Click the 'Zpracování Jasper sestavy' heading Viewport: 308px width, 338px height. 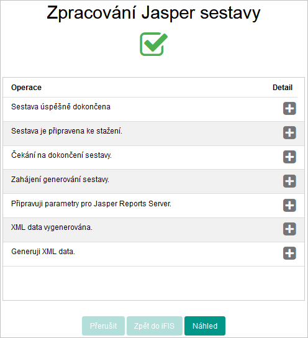[153, 13]
